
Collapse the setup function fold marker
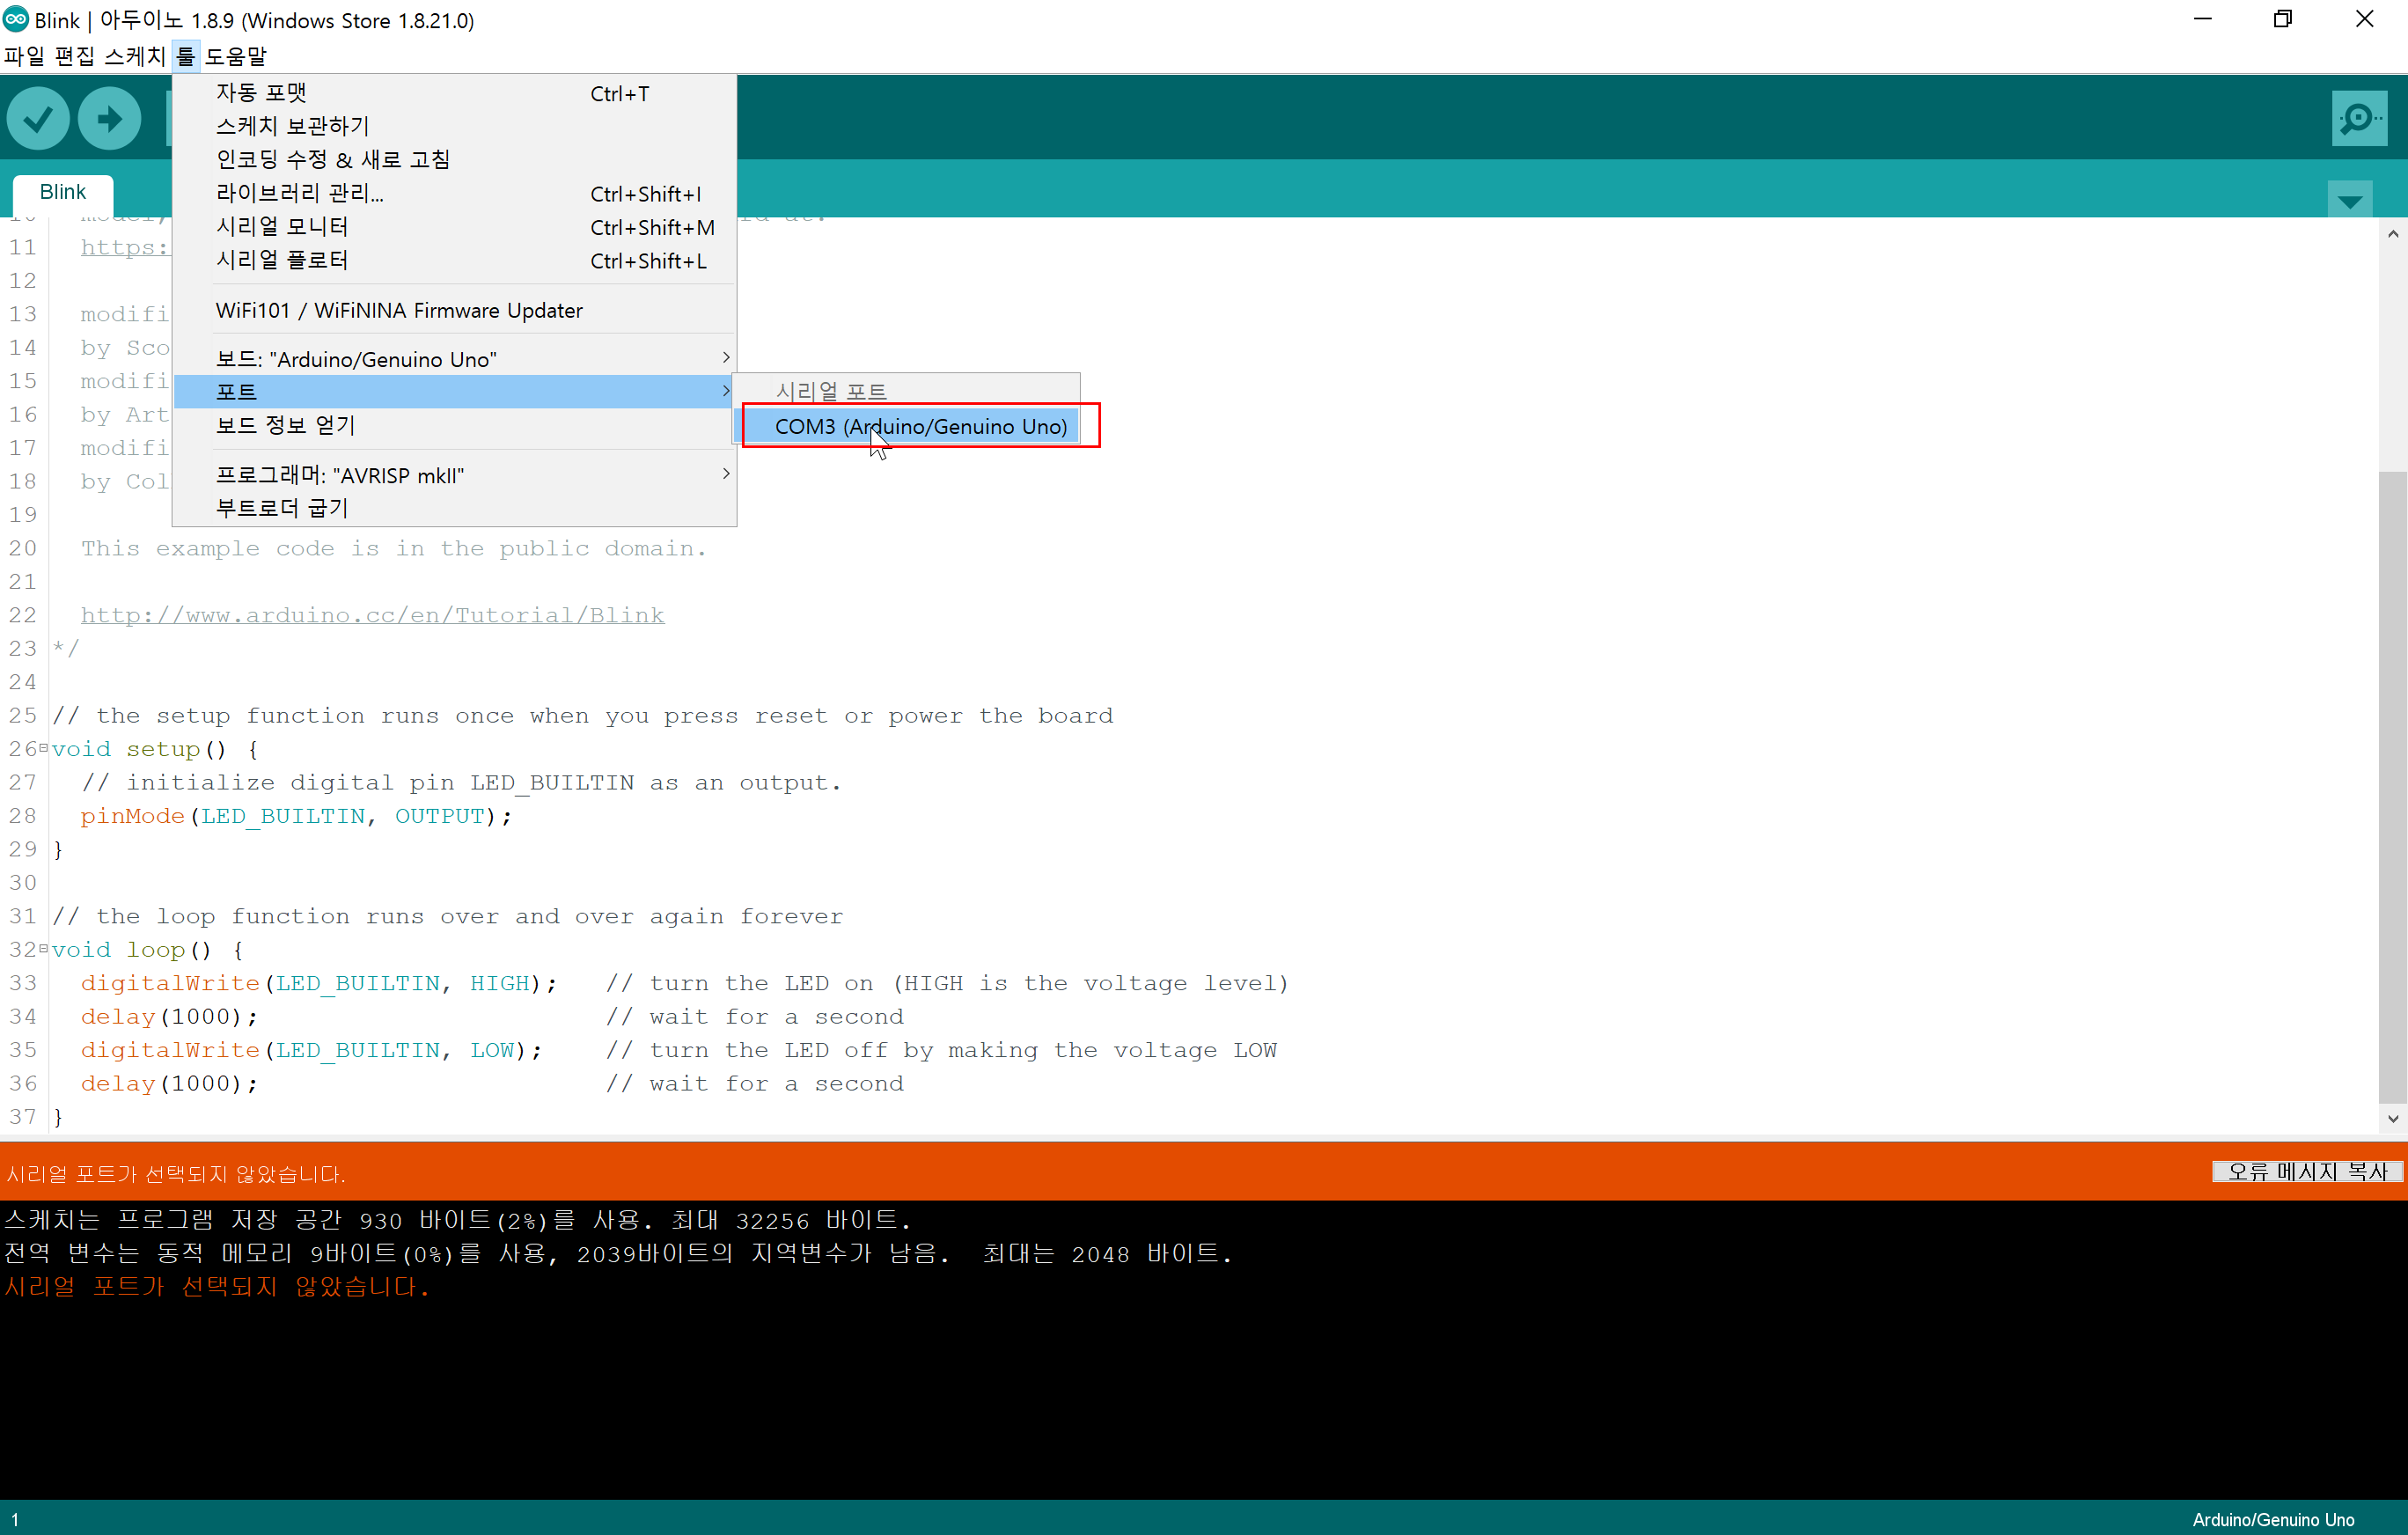click(43, 748)
